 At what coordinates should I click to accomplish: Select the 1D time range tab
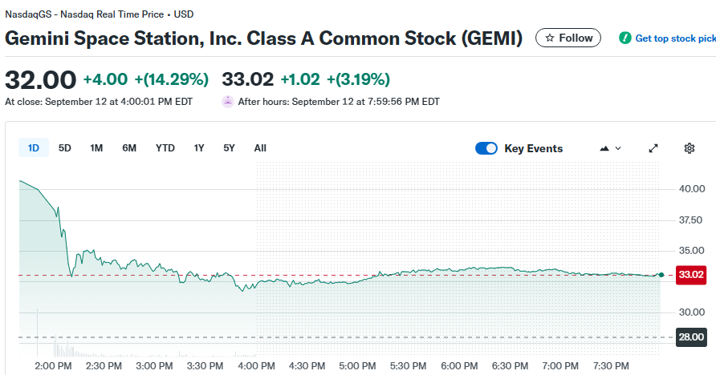point(34,148)
